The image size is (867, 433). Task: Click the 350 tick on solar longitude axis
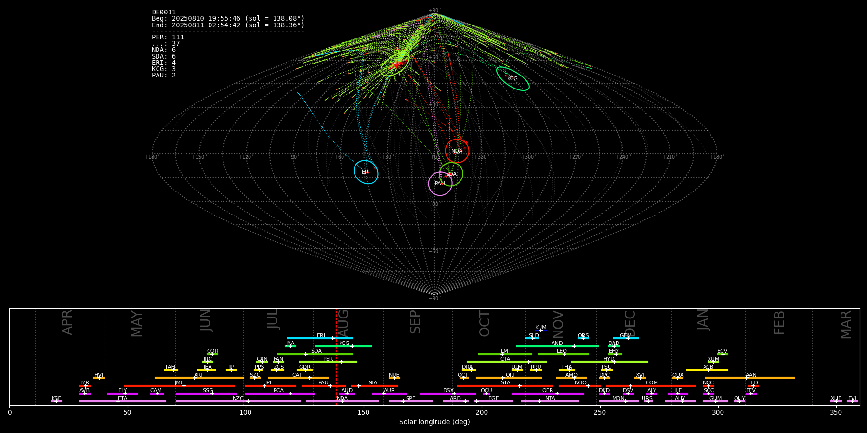(x=836, y=412)
